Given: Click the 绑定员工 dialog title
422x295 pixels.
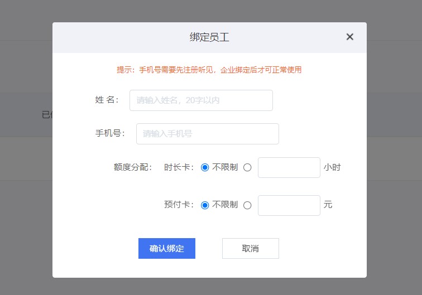Looking at the screenshot, I should click(209, 37).
